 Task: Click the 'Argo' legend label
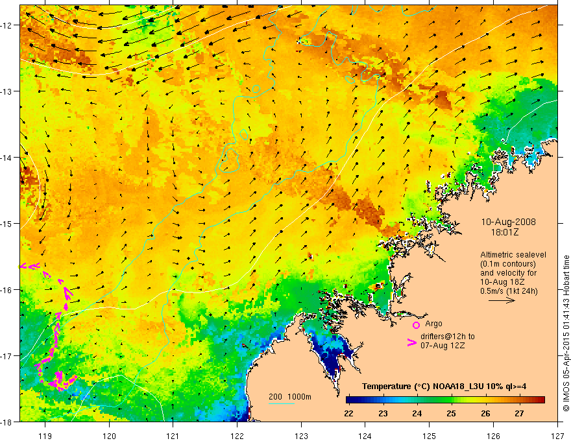click(433, 324)
